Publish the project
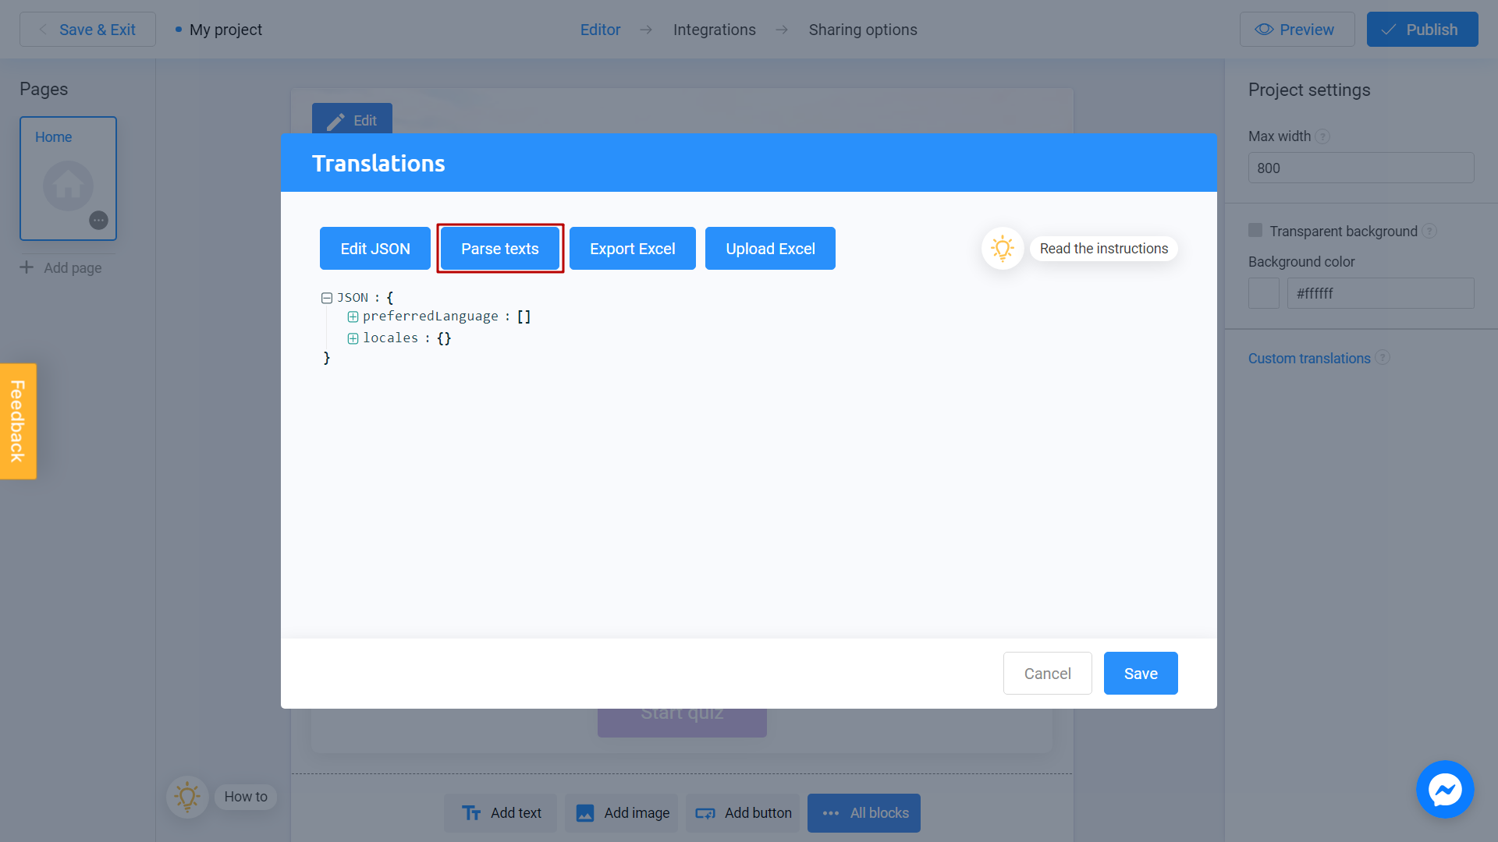1498x842 pixels. 1422,30
